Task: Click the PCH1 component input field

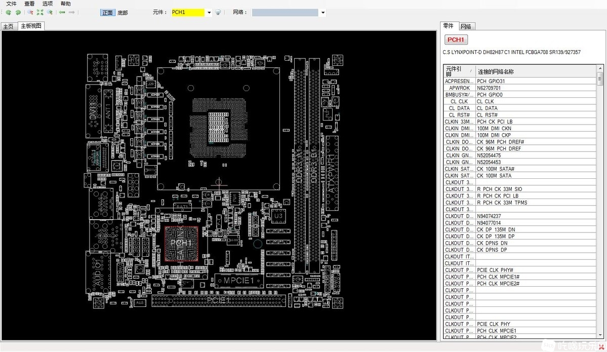Action: 188,12
